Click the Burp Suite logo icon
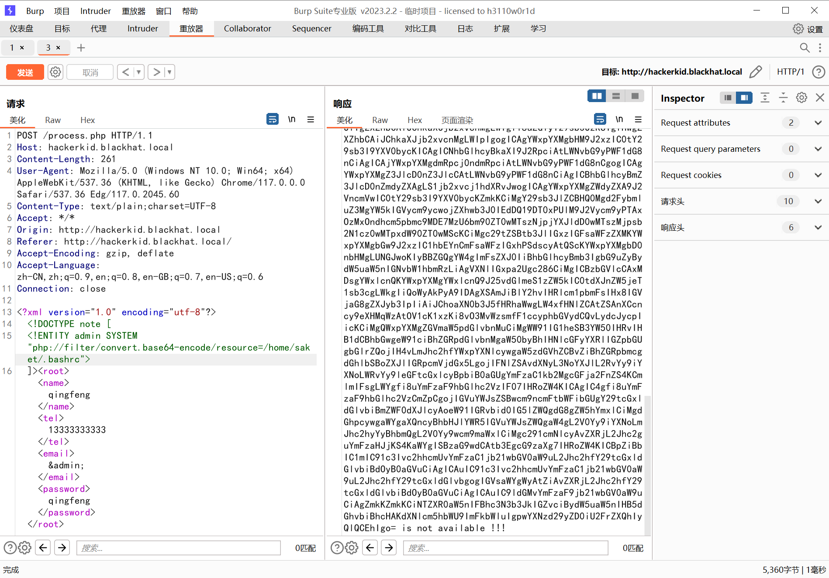829x578 pixels. tap(10, 10)
